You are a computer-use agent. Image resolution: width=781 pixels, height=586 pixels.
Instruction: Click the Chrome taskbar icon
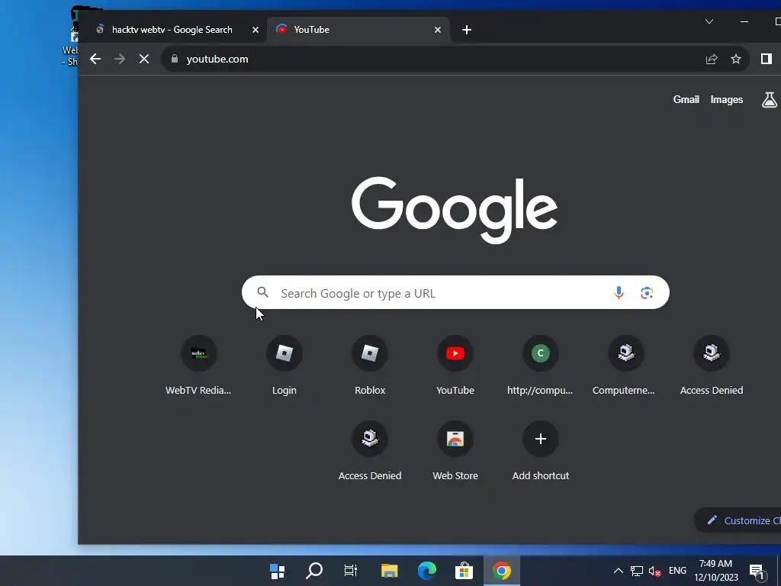pyautogui.click(x=502, y=571)
